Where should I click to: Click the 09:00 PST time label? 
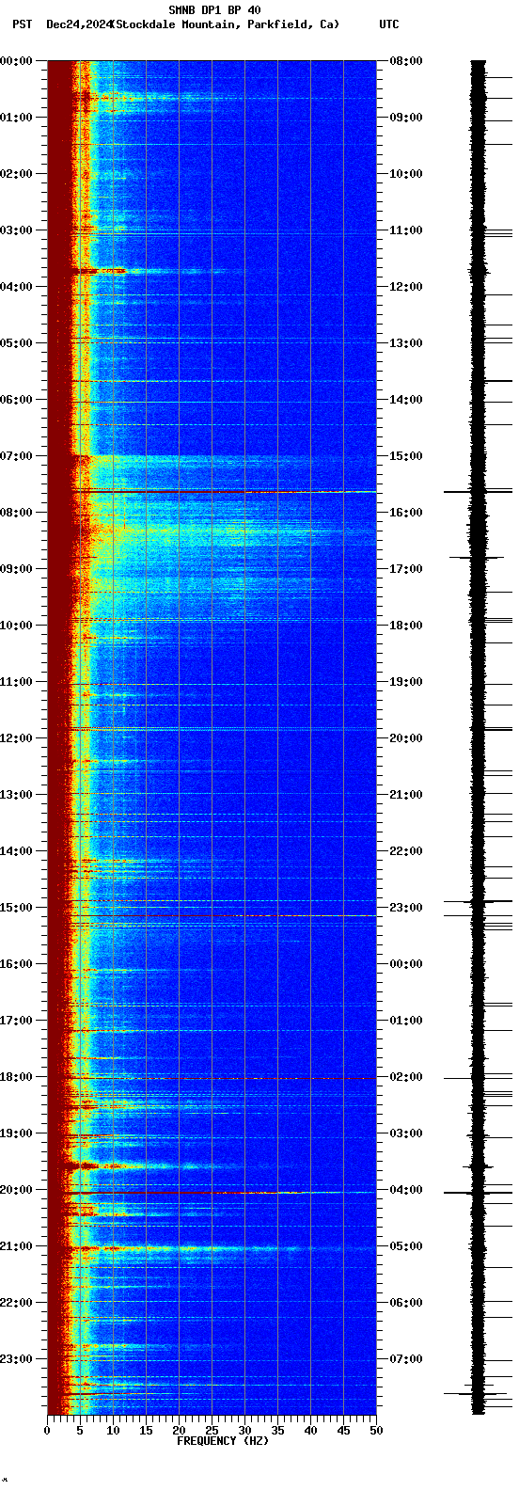(17, 569)
